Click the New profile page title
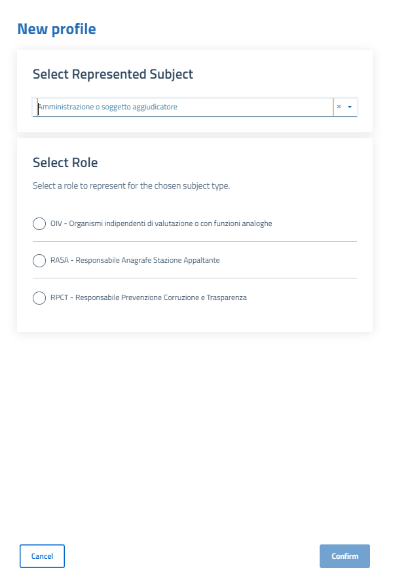393x587 pixels. click(56, 29)
